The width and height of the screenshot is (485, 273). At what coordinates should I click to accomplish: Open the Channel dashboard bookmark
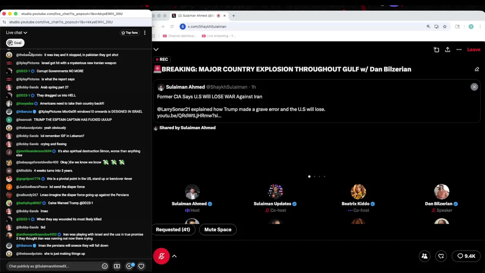pyautogui.click(x=180, y=36)
